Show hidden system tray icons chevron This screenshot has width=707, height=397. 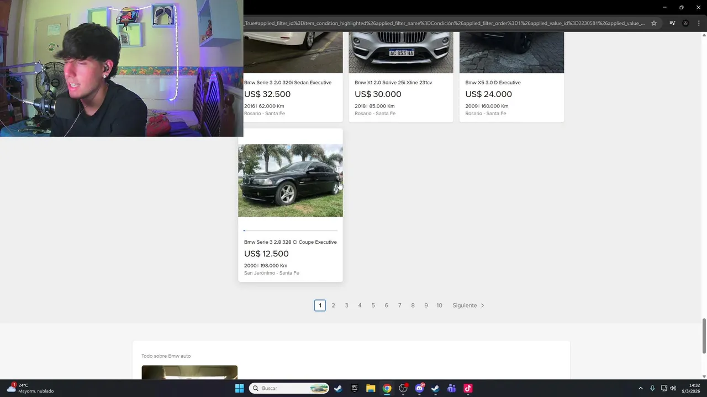pos(641,388)
